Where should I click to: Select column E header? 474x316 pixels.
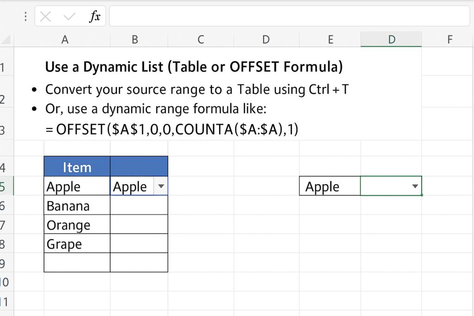click(331, 40)
